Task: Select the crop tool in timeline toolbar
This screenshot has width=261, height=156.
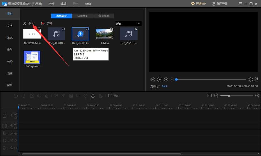Action: pos(56,96)
